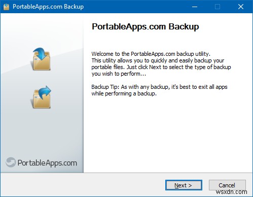This screenshot has height=197, width=253.
Task: Click the window title text in the title bar
Action: 48,7
